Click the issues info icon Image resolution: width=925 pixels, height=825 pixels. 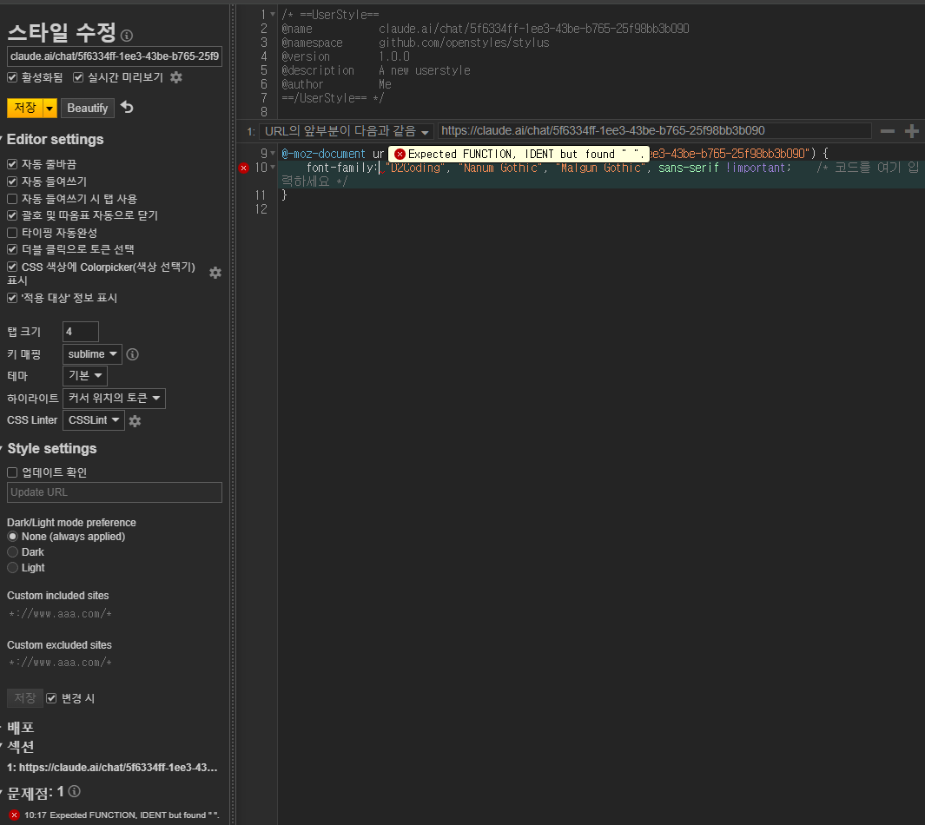[x=75, y=791]
